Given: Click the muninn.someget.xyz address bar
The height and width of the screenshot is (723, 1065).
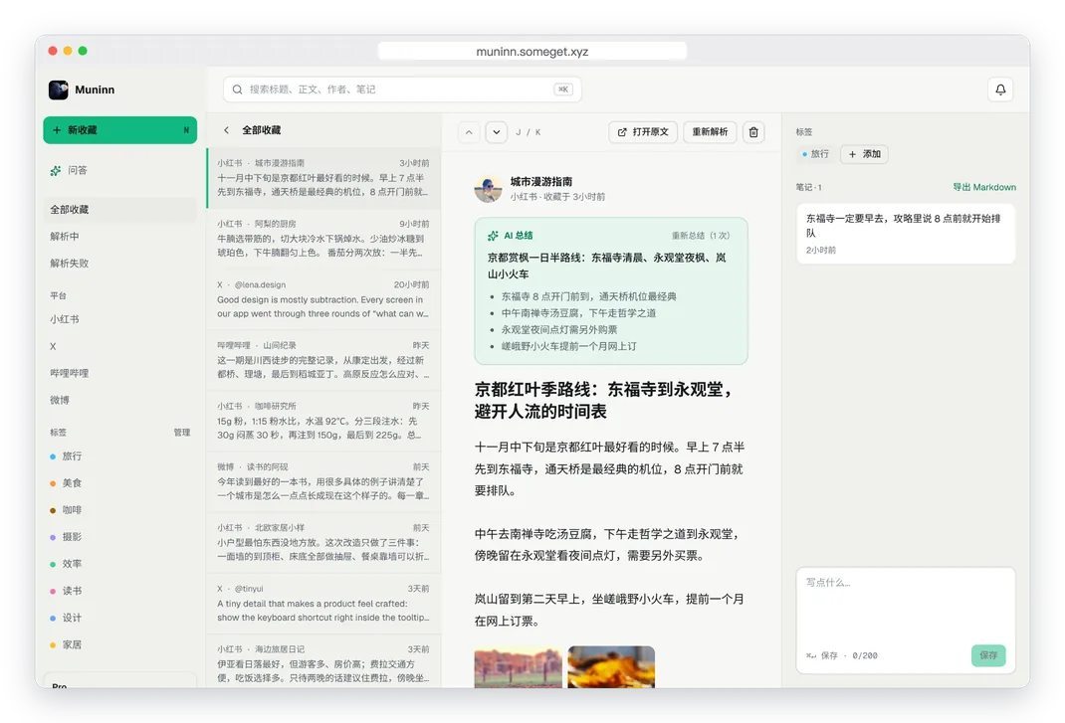Looking at the screenshot, I should [532, 52].
